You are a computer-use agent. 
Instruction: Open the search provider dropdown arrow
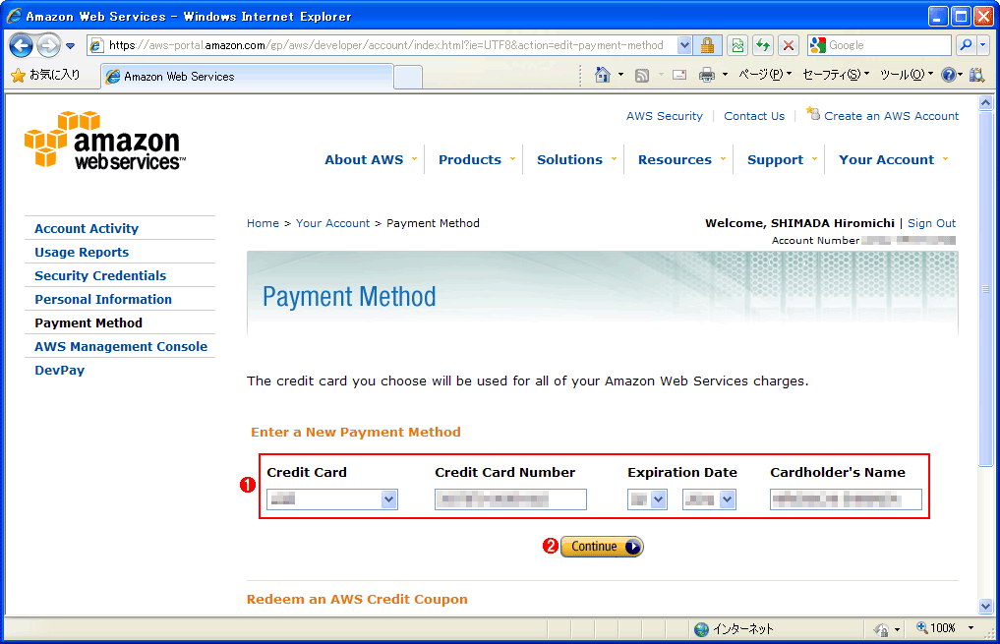click(x=982, y=45)
